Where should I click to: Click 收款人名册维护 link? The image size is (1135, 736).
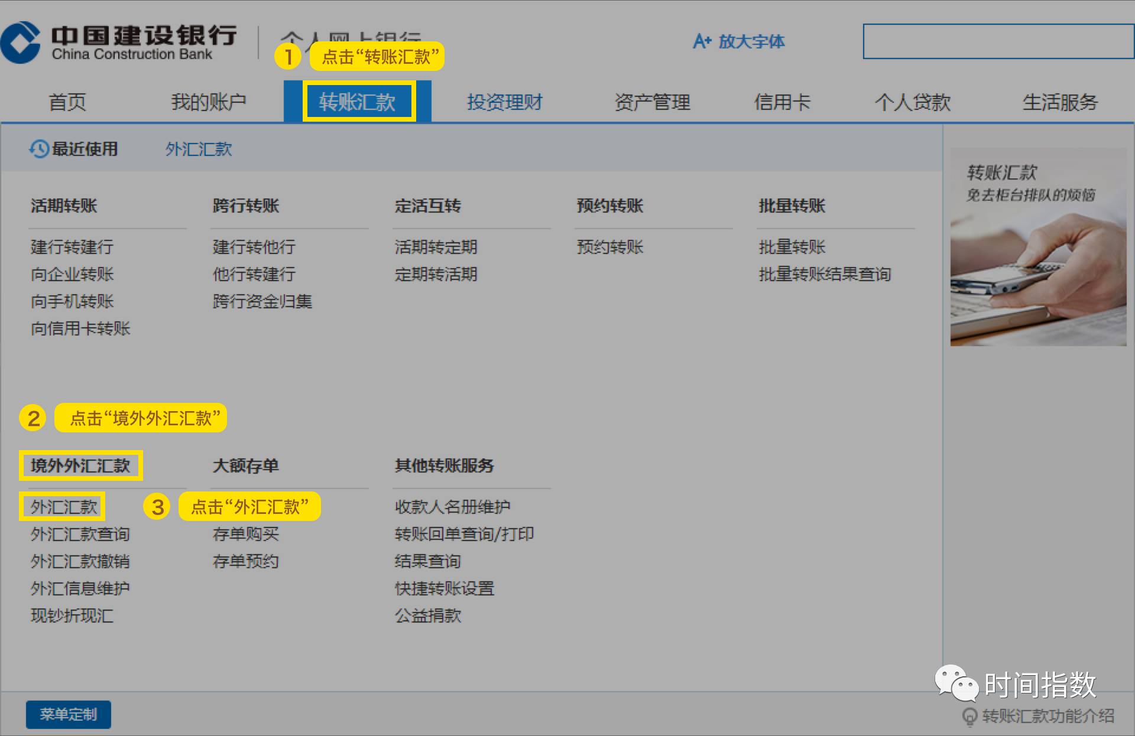pyautogui.click(x=452, y=507)
